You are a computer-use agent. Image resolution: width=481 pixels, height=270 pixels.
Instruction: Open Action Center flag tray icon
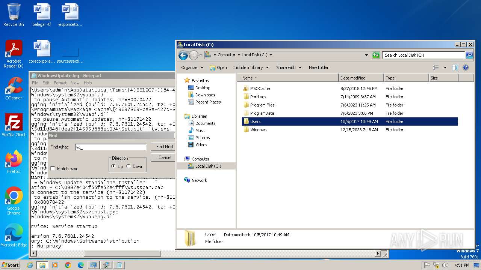tap(427, 265)
